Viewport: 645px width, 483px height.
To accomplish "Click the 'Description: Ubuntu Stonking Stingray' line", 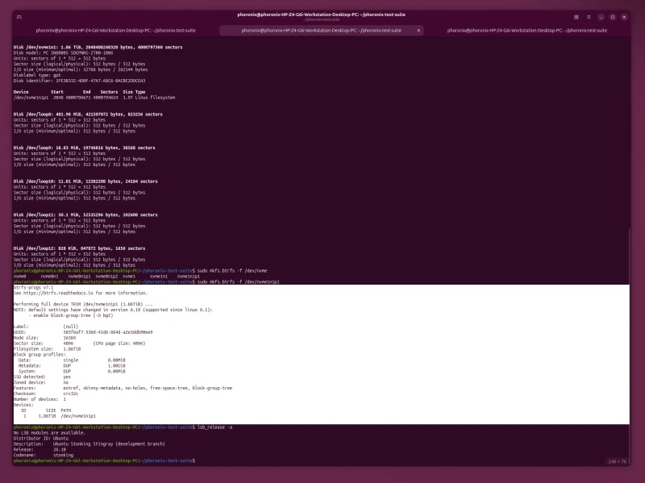I will (x=89, y=444).
